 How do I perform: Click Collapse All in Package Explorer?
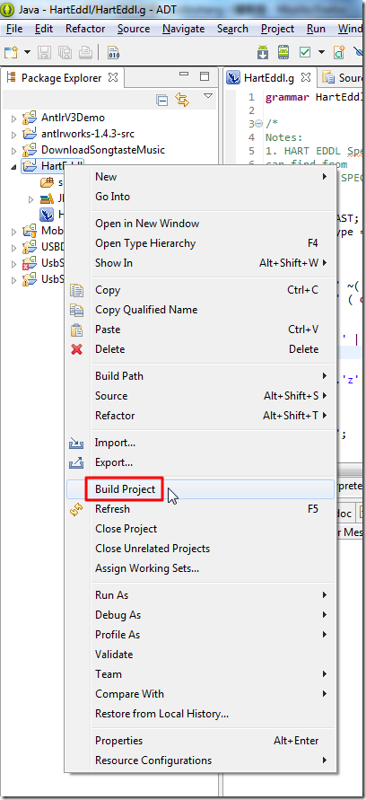pyautogui.click(x=161, y=100)
